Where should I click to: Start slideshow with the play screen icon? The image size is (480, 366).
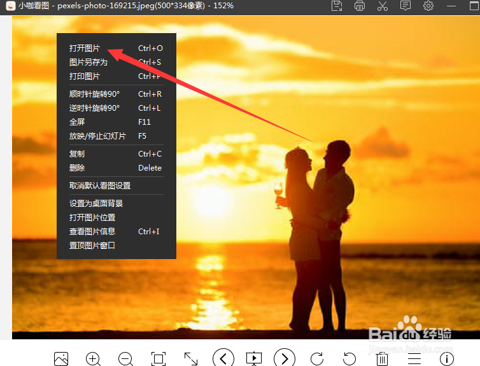pos(254,358)
